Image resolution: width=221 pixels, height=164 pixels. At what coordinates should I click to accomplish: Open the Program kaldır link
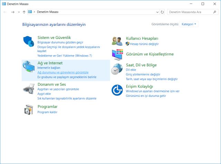tap(47, 112)
